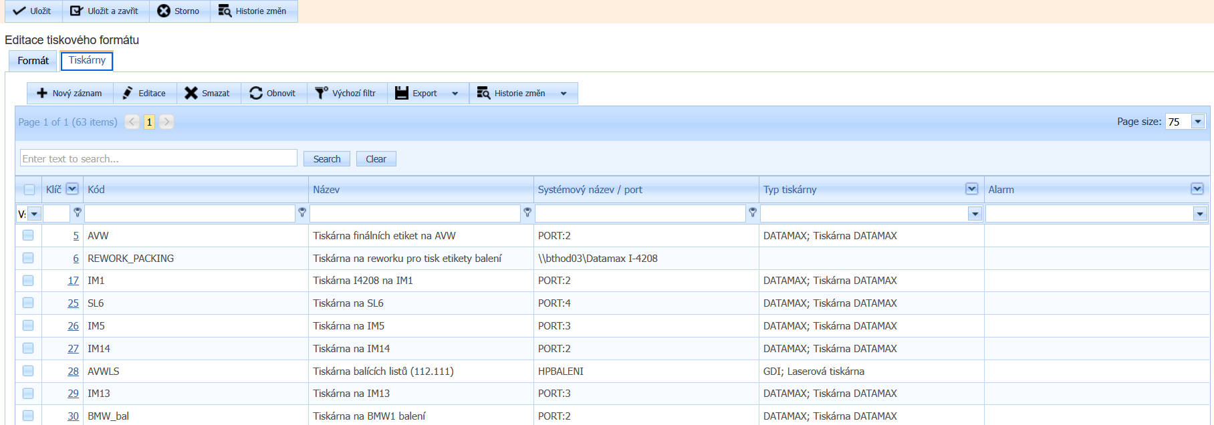Screen dimensions: 1214x425
Task: Open Typ tiskárny filter dropdown
Action: (x=975, y=214)
